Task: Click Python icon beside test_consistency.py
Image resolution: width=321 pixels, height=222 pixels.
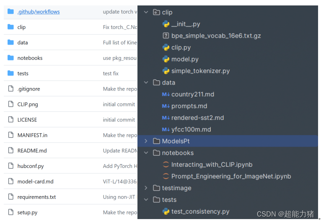Action: tap(166, 212)
